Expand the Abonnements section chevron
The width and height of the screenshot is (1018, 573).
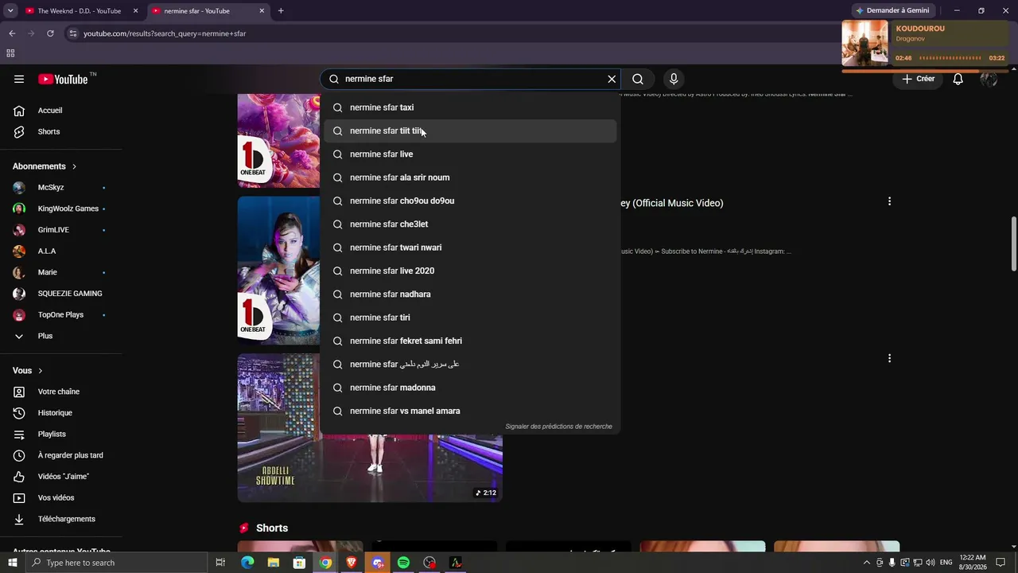[74, 166]
